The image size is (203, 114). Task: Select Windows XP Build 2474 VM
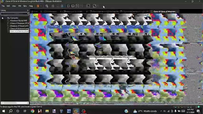point(19,26)
